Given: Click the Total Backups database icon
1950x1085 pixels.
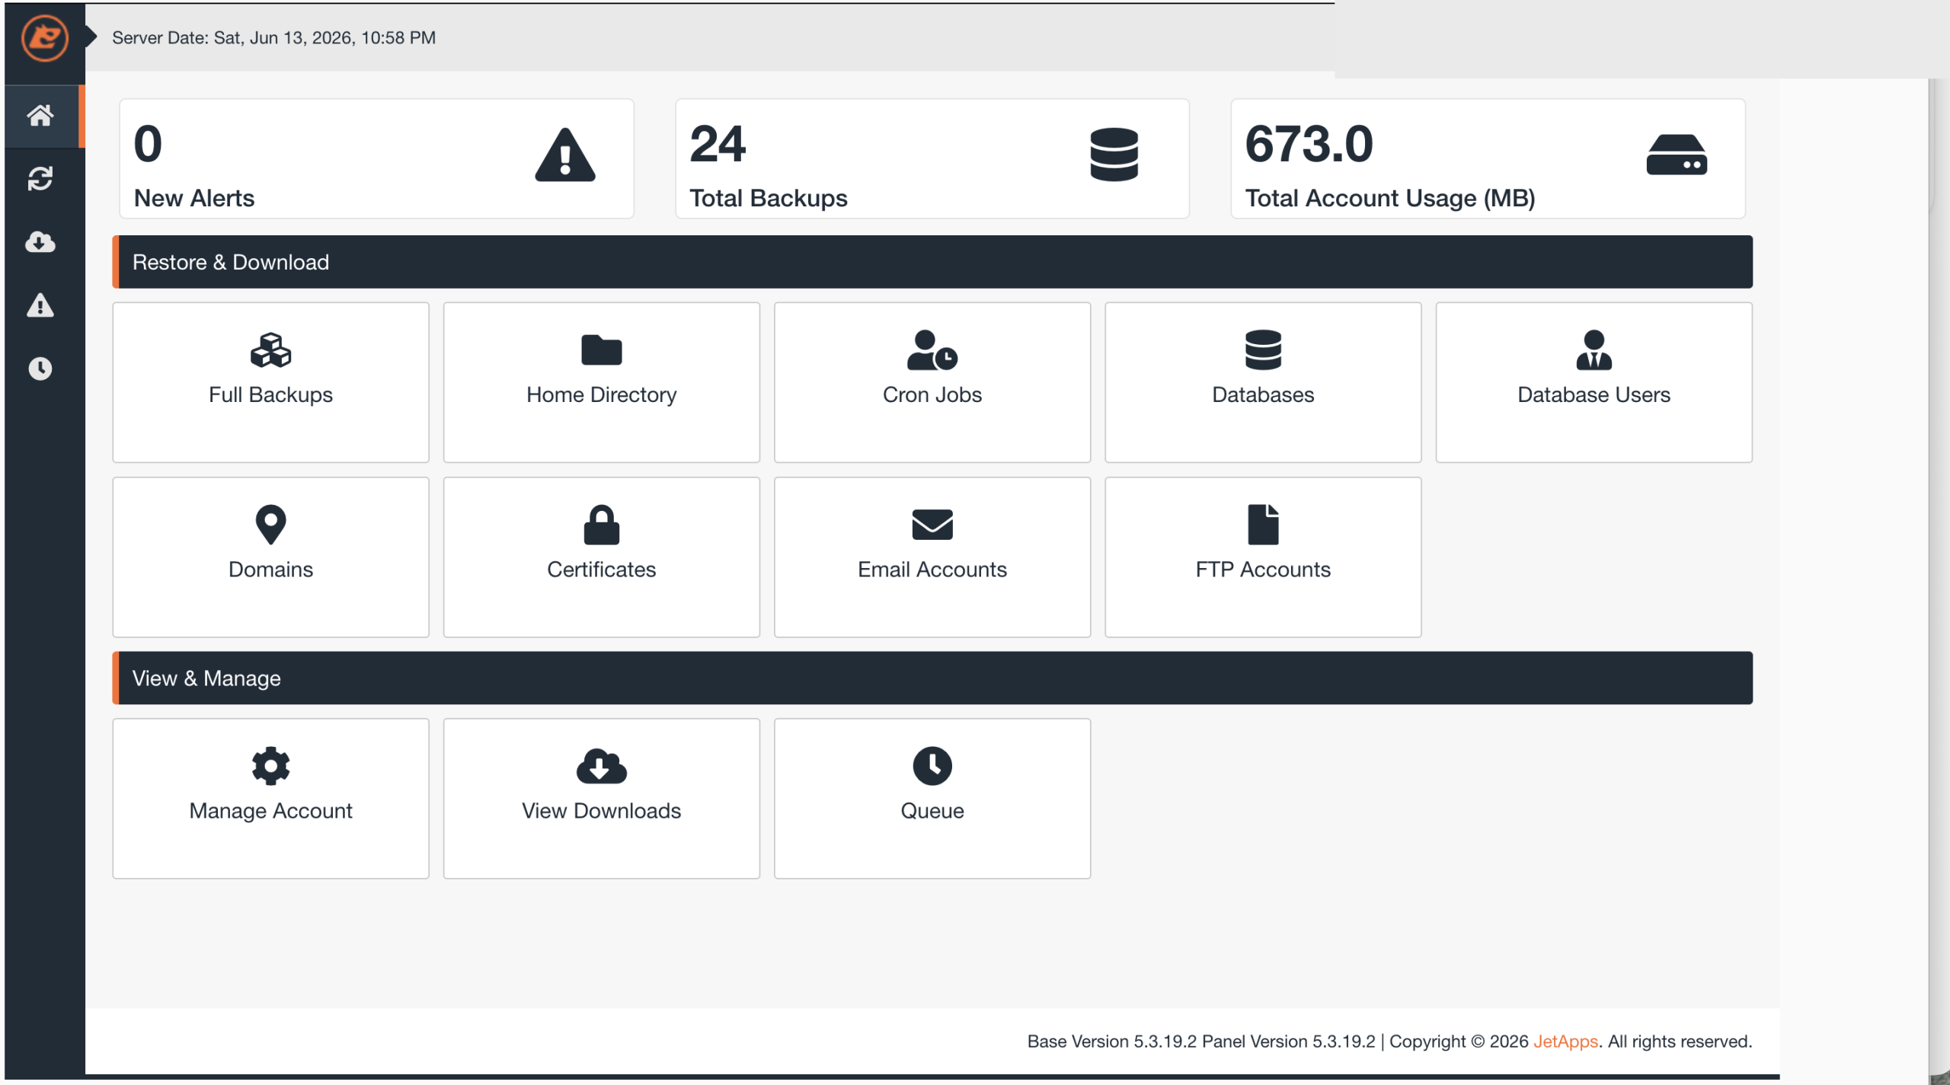Looking at the screenshot, I should pyautogui.click(x=1114, y=155).
